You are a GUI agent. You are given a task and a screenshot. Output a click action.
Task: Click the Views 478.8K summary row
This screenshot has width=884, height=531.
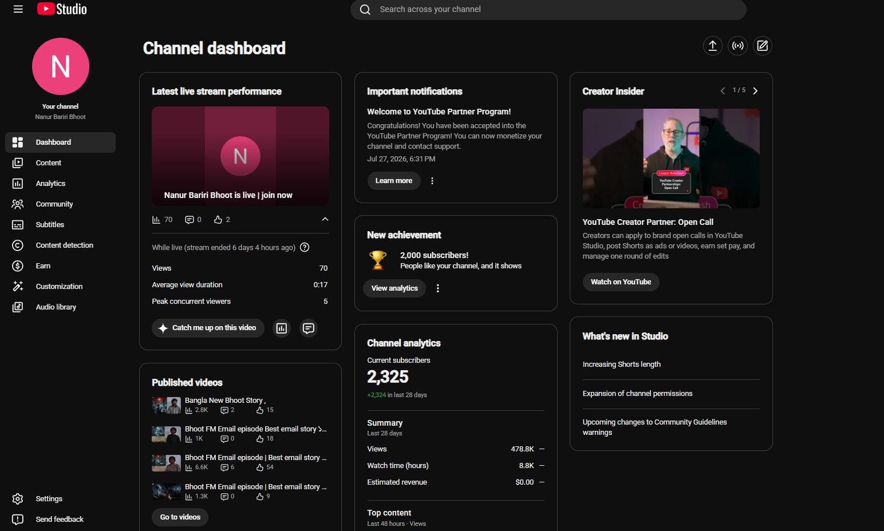(x=456, y=449)
